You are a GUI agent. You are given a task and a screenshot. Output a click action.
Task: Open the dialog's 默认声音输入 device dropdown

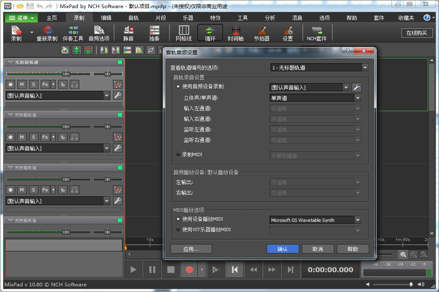pos(309,88)
